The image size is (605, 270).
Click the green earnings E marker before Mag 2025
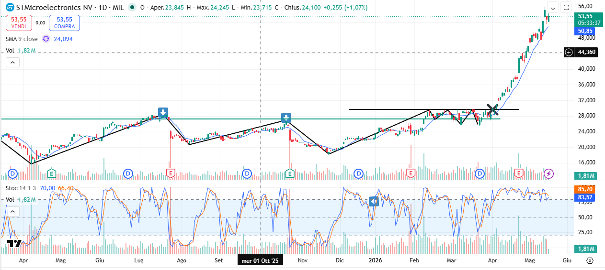click(51, 173)
